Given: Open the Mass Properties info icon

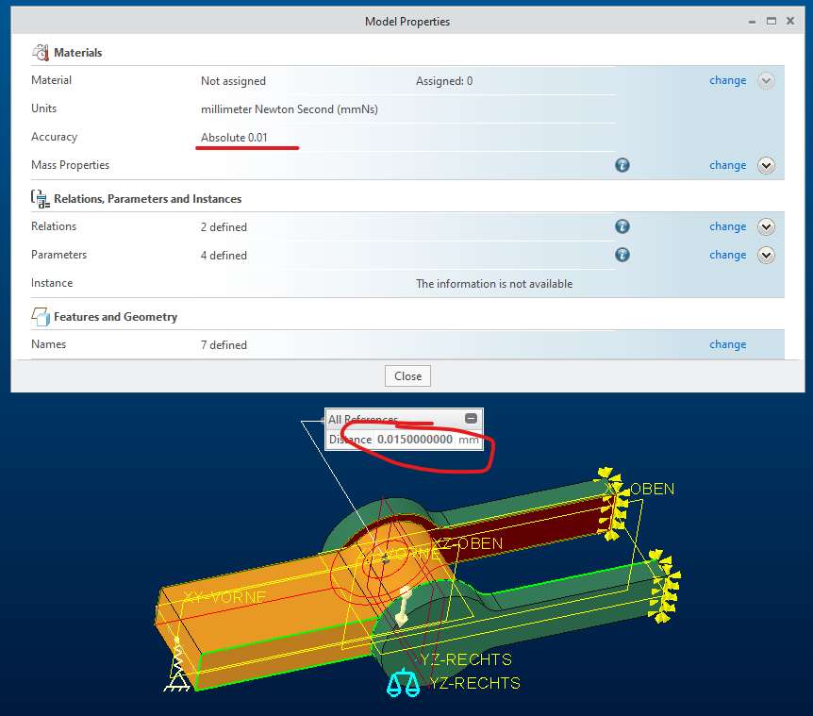Looking at the screenshot, I should [x=622, y=164].
